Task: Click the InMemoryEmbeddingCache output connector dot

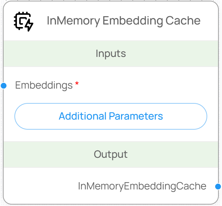Action: (218, 187)
